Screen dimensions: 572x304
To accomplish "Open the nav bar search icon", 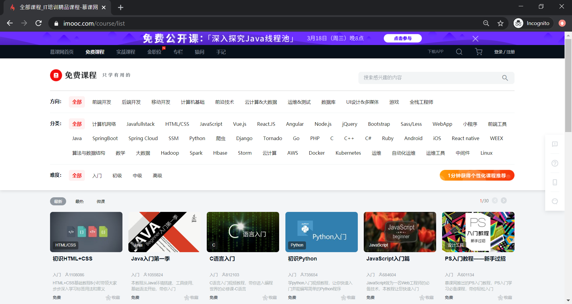I will (x=459, y=52).
